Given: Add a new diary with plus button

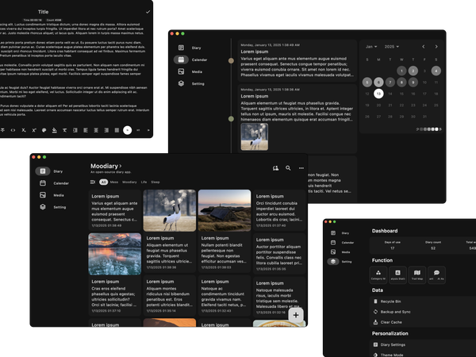Looking at the screenshot, I should click(296, 315).
